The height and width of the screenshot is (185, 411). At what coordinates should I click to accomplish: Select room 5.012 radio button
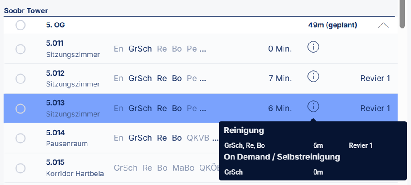click(x=20, y=79)
